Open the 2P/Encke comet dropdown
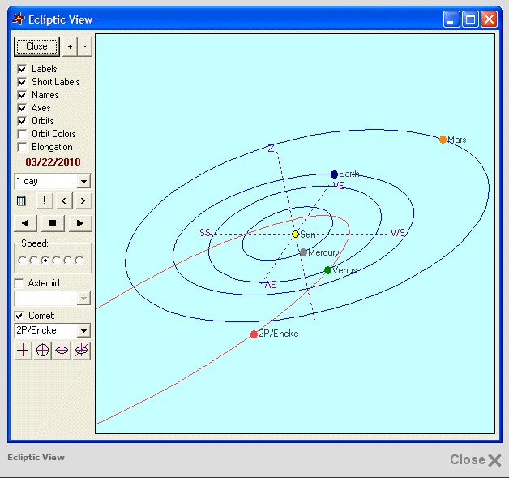 click(83, 330)
